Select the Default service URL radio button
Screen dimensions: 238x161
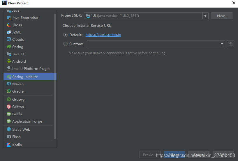point(65,35)
